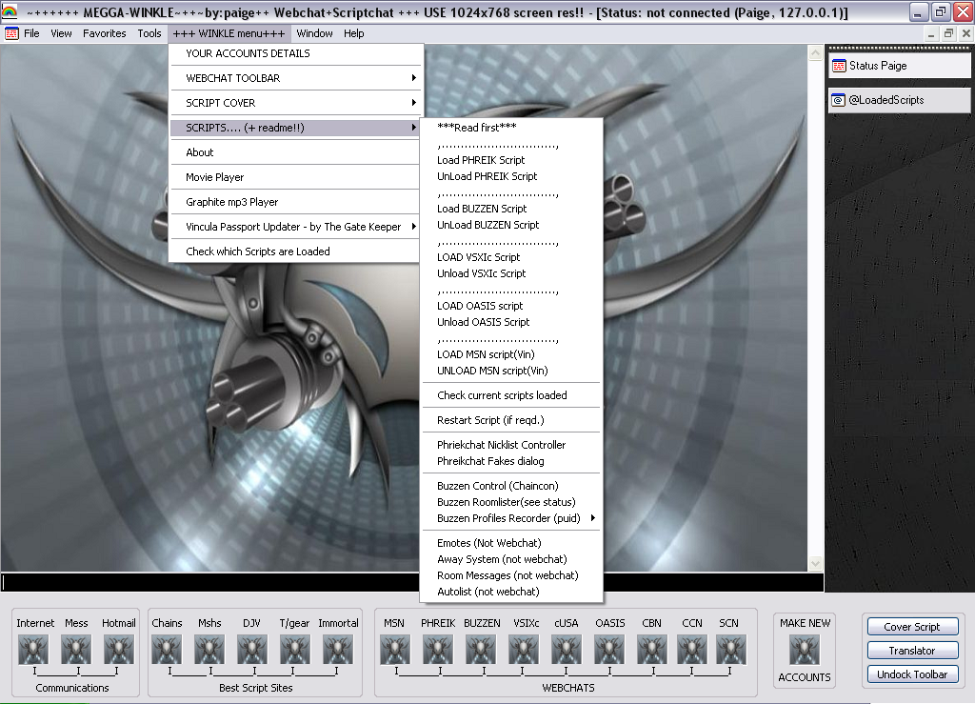The height and width of the screenshot is (704, 975).
Task: Expand Buzzen Profiles Recorder (puid) submenu
Action: pyautogui.click(x=511, y=518)
